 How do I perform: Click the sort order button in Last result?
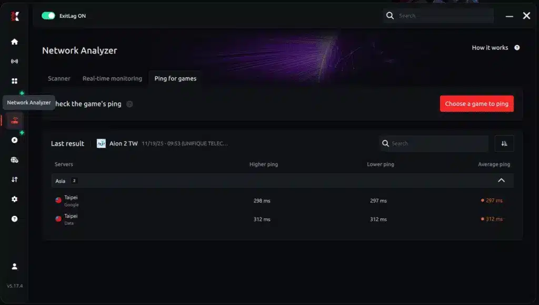coord(504,144)
